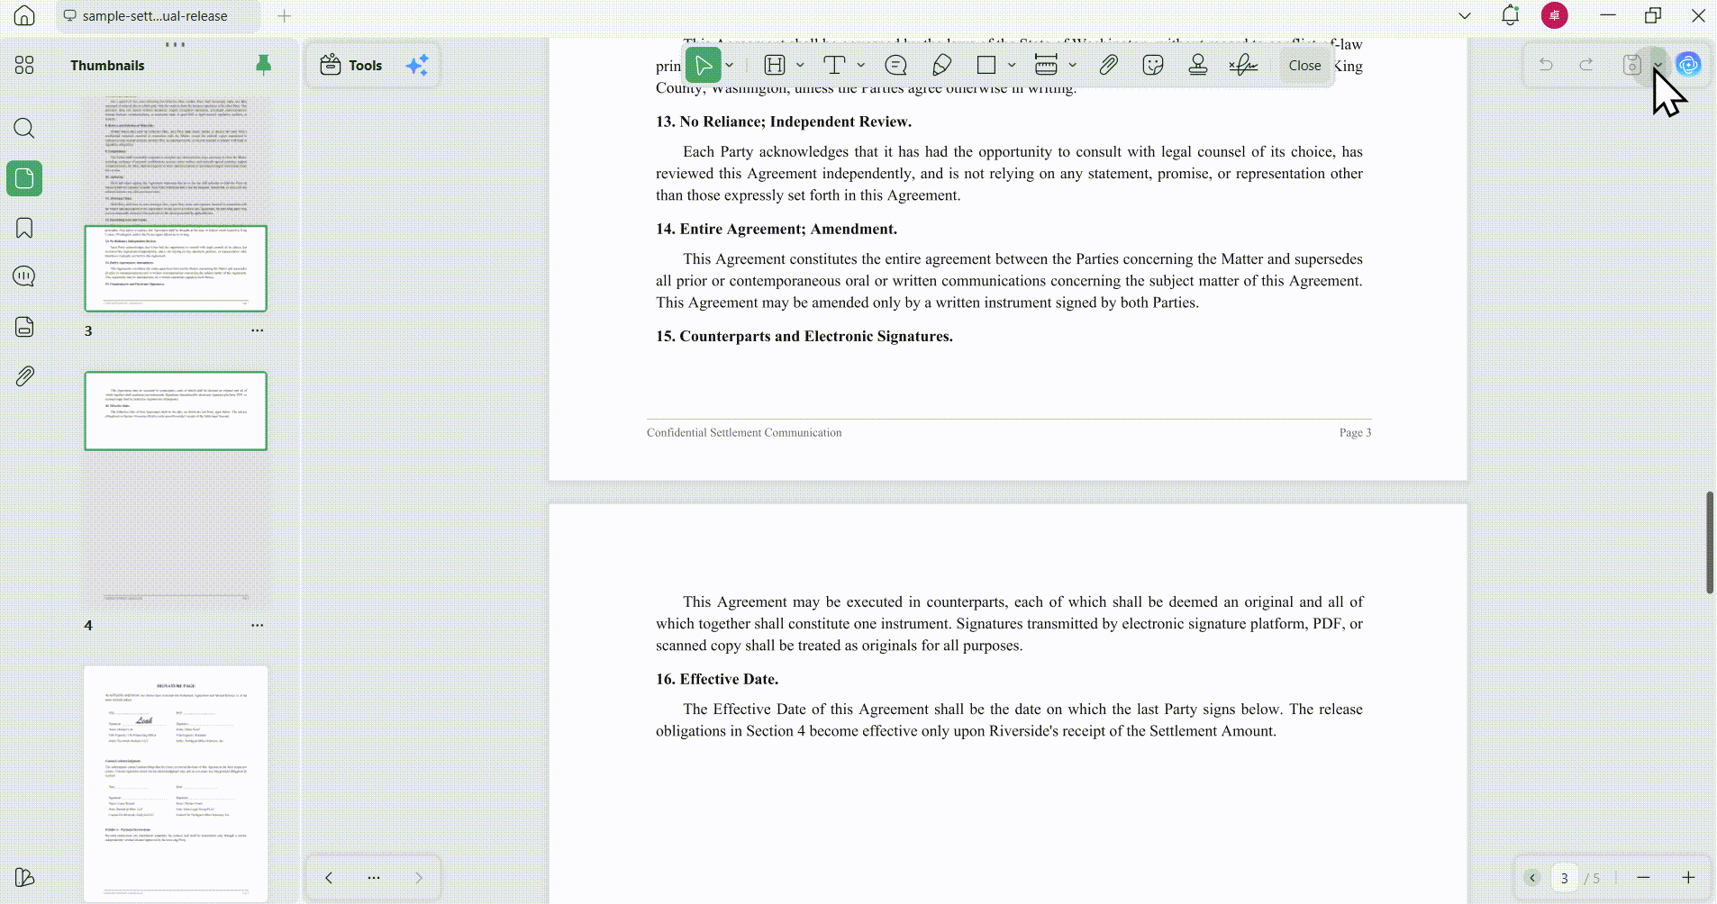This screenshot has height=904, width=1717.
Task: Select the highlight text tool
Action: click(775, 65)
